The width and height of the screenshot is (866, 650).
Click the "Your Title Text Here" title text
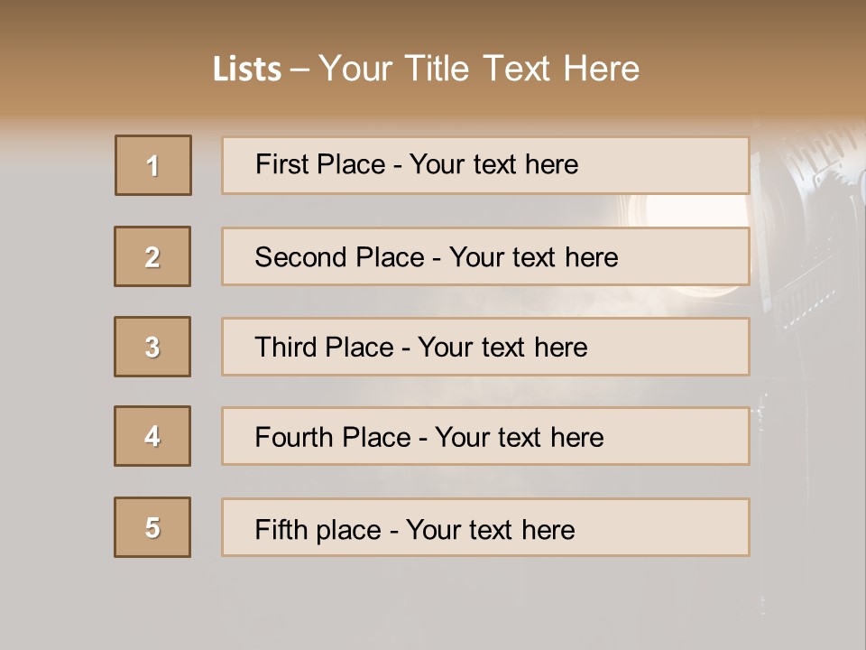pyautogui.click(x=479, y=69)
